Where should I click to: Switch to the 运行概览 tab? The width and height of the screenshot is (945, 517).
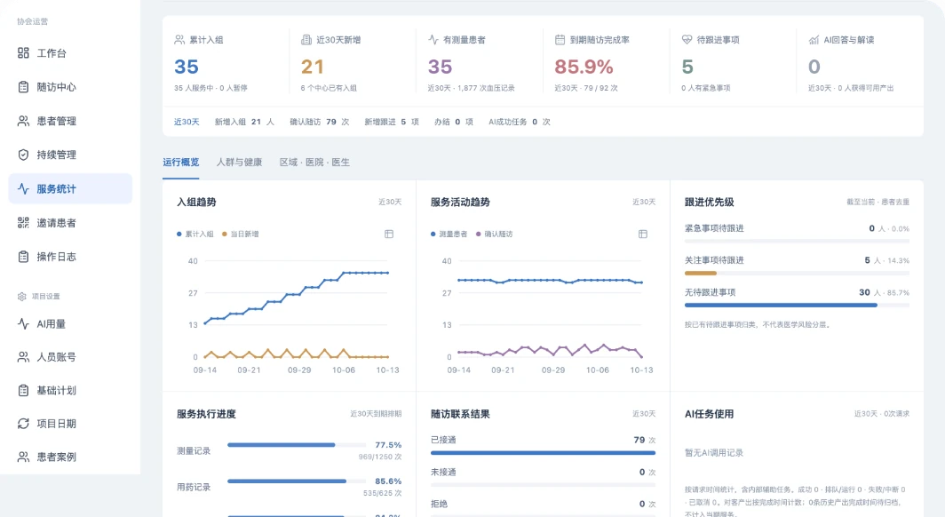pyautogui.click(x=181, y=162)
